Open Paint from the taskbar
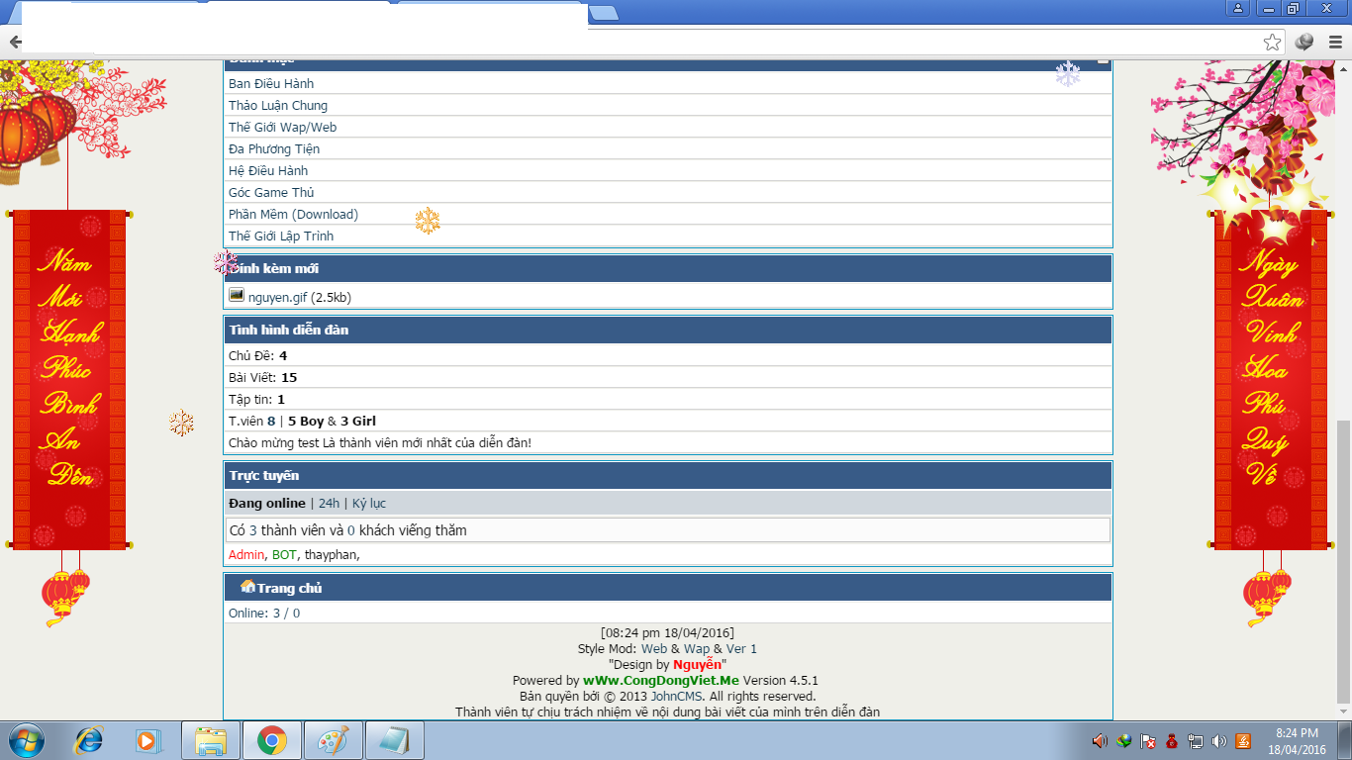The height and width of the screenshot is (760, 1352). (334, 740)
